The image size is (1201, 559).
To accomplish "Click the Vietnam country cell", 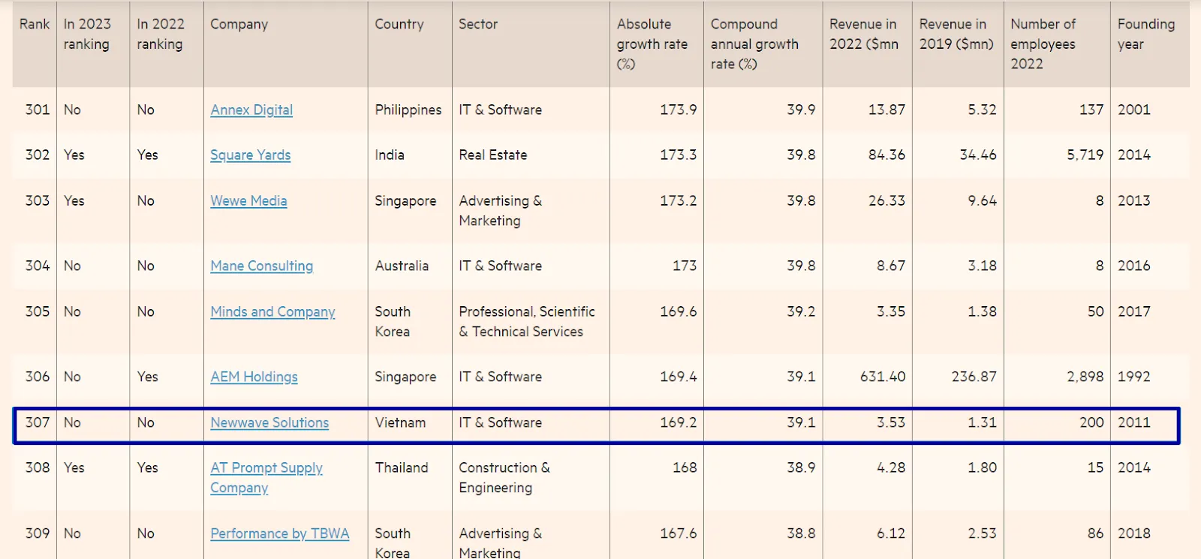I will tap(400, 422).
